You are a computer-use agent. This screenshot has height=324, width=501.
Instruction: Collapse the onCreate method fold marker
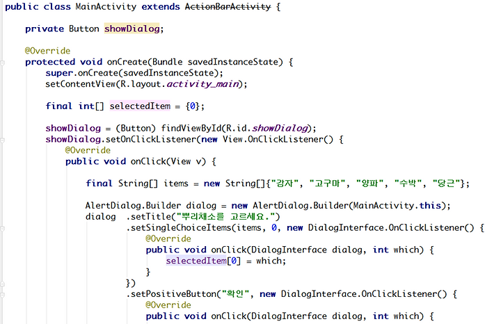tap(2, 63)
